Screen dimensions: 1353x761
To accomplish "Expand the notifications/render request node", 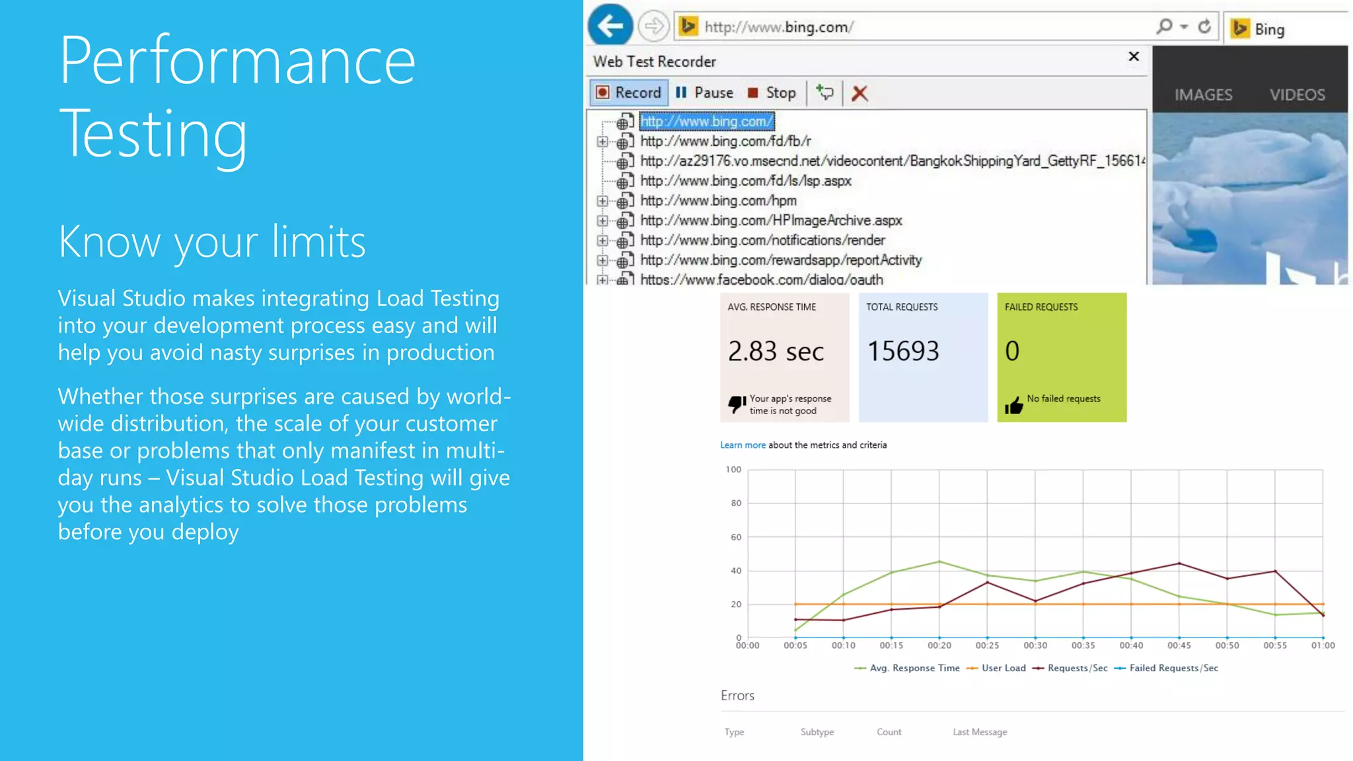I will coord(602,240).
